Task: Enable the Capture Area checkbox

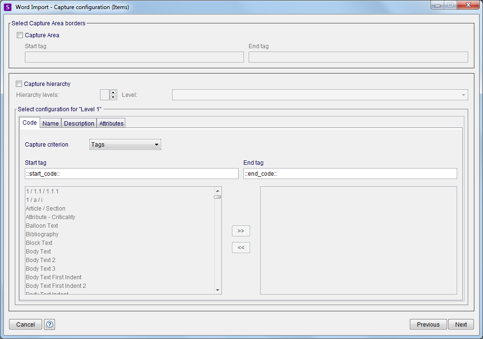Action: coord(20,35)
